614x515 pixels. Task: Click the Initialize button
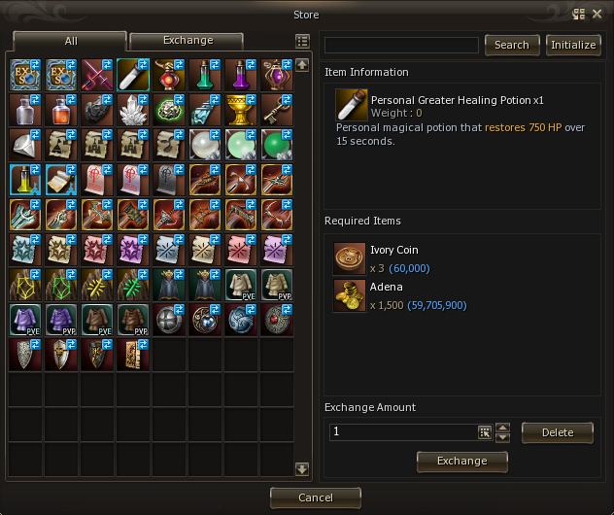[x=573, y=45]
